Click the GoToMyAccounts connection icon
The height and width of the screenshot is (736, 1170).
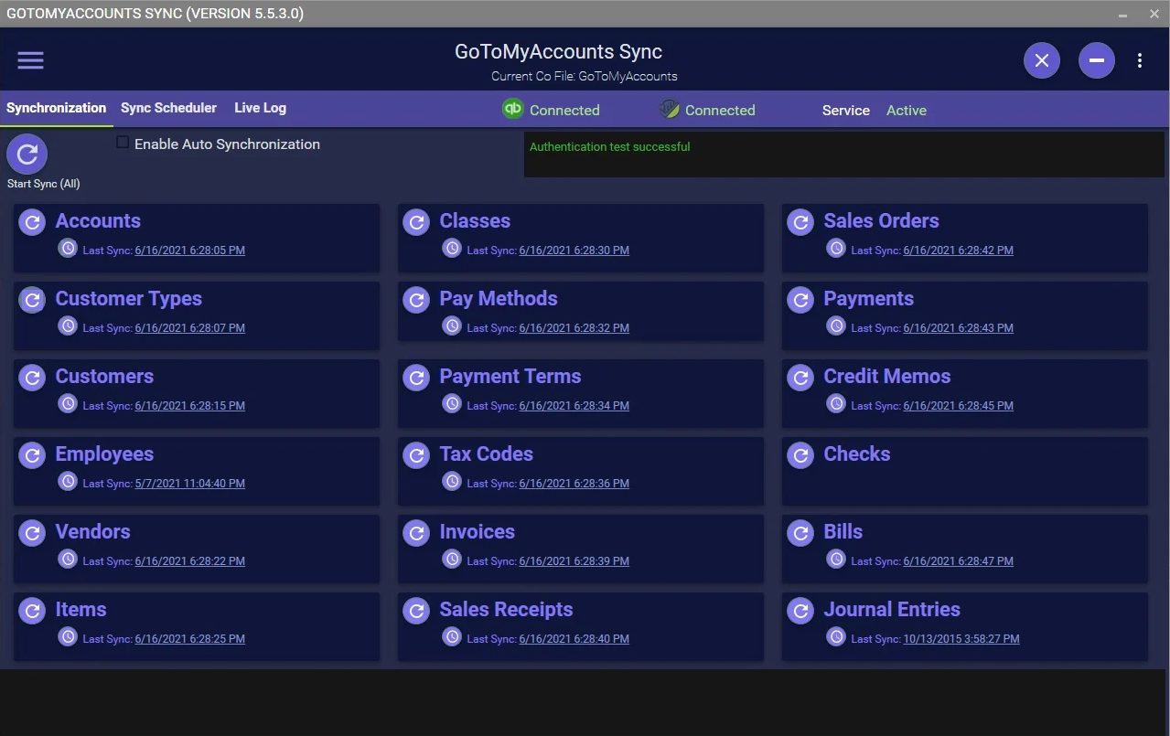(x=669, y=110)
